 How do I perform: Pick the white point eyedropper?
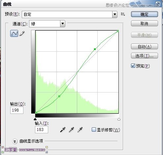[x=80, y=130]
